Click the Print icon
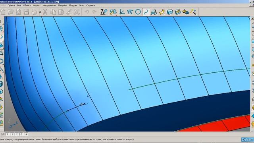The width and height of the screenshot is (254, 143). tap(34, 12)
